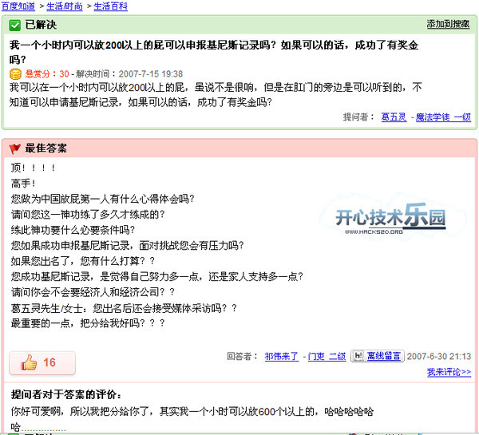Click the offline message envelope icon

[358, 356]
